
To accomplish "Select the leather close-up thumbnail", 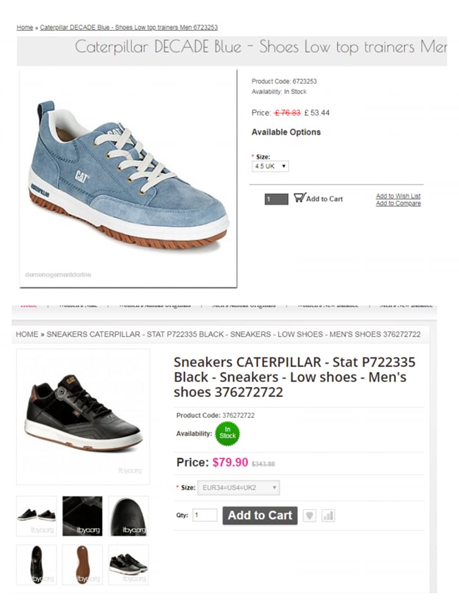I will click(x=82, y=516).
